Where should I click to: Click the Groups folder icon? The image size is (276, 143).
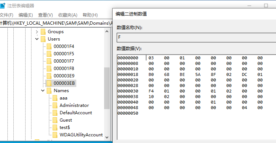(43, 32)
